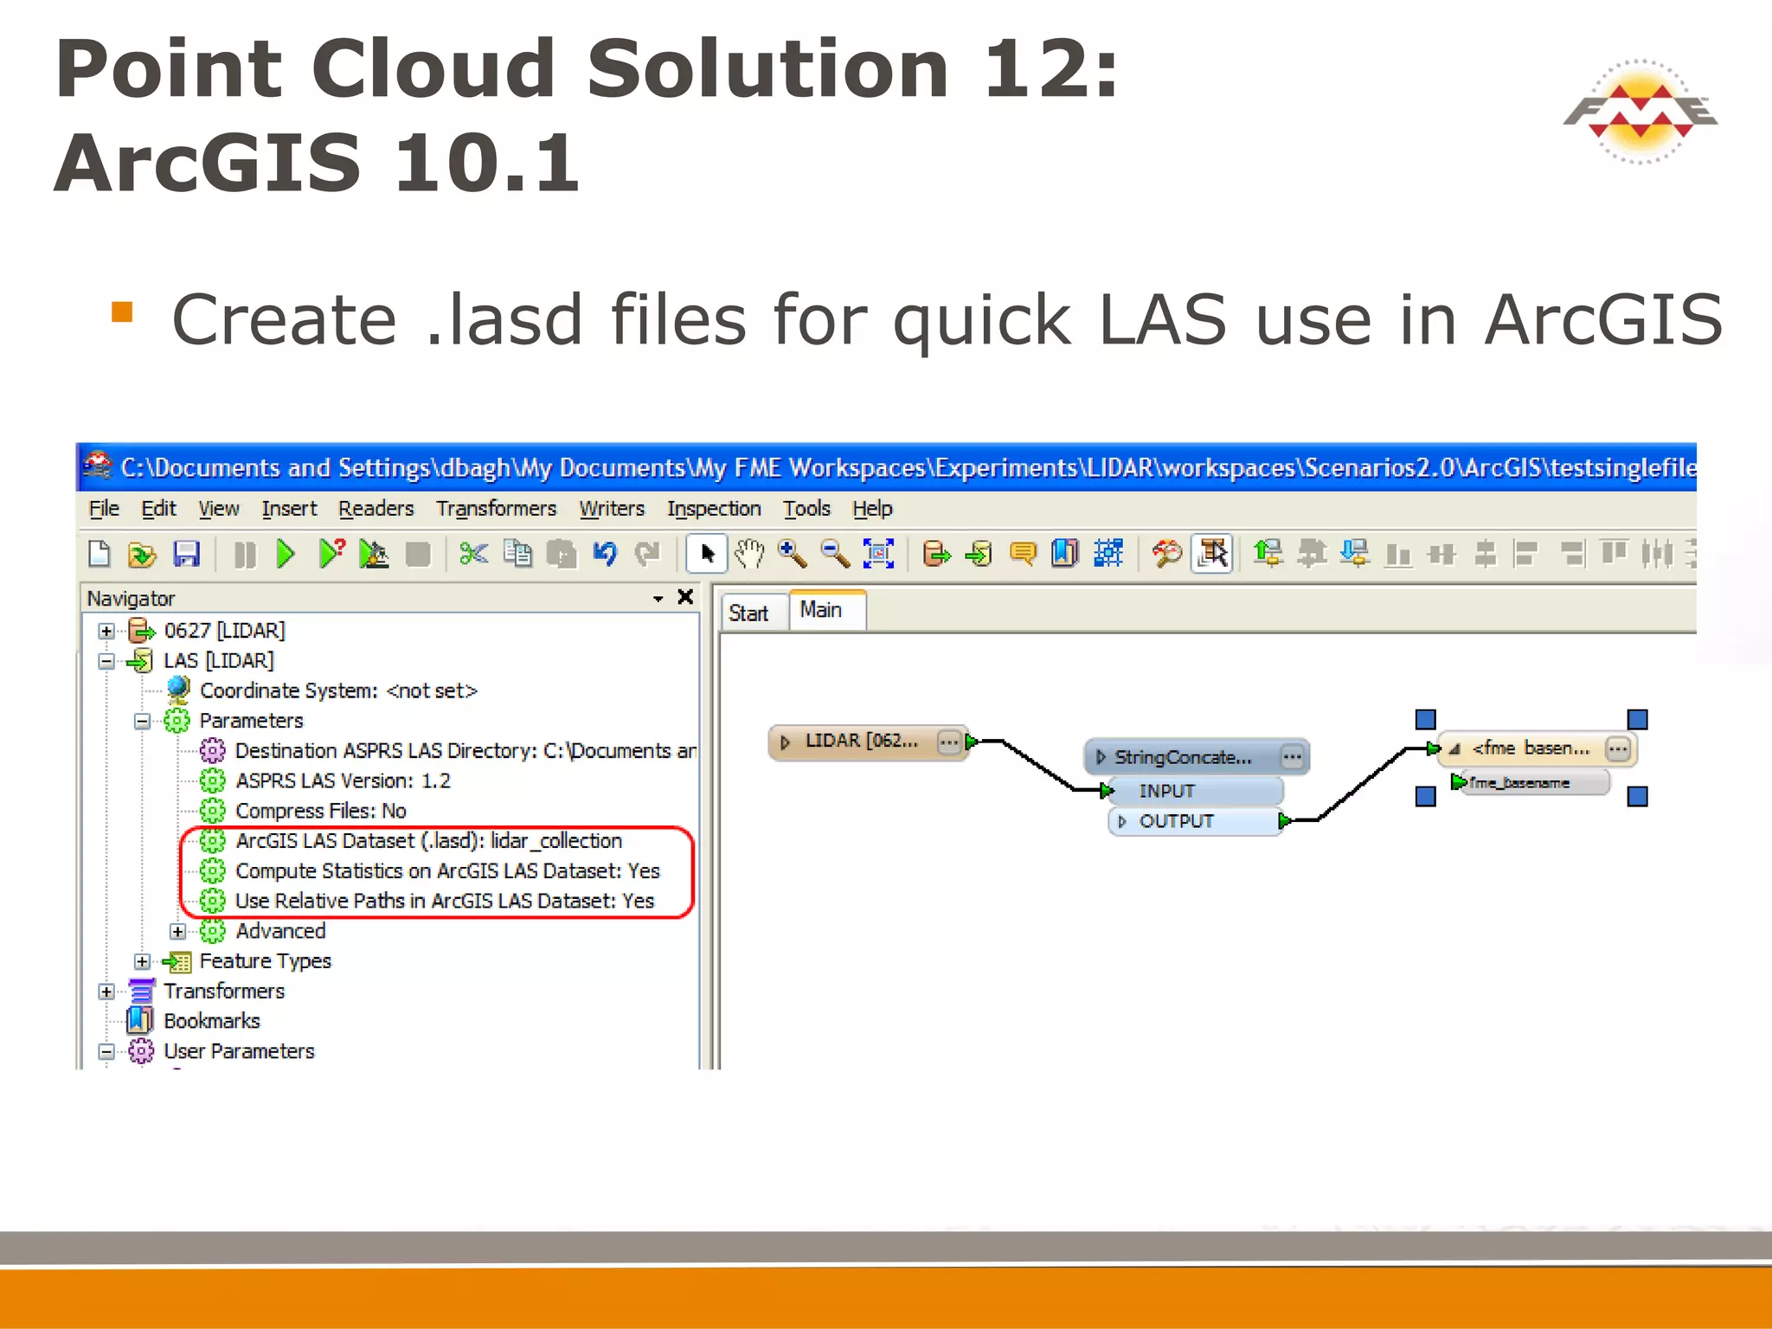Open the Insert menu
Image resolution: width=1772 pixels, height=1329 pixels.
(x=289, y=509)
